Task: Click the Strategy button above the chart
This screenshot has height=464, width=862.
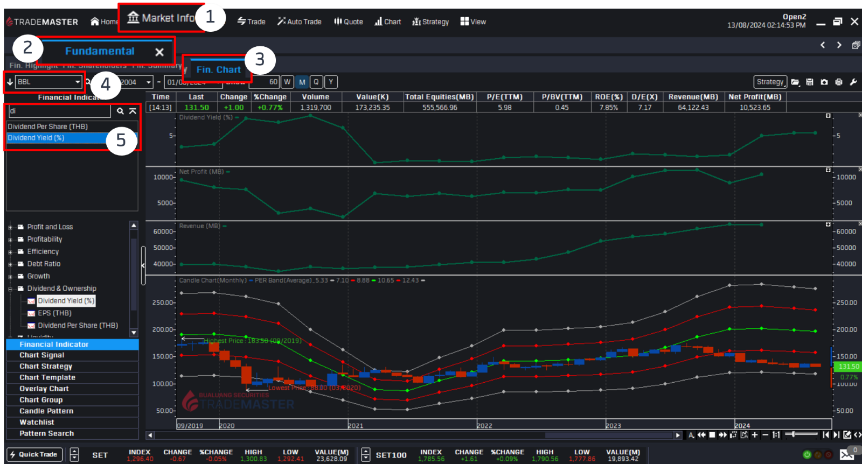Action: (x=770, y=82)
